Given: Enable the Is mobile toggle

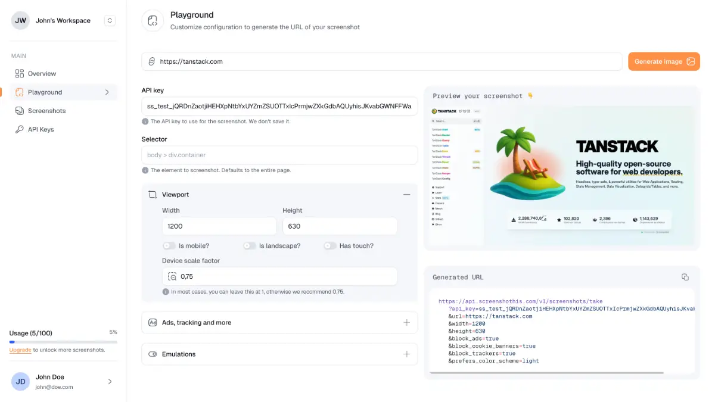Looking at the screenshot, I should [x=169, y=246].
